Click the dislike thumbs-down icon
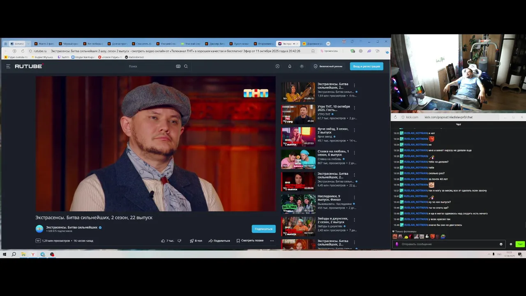This screenshot has height=296, width=526. 179,240
